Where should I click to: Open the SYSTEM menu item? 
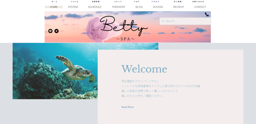[x=73, y=7]
